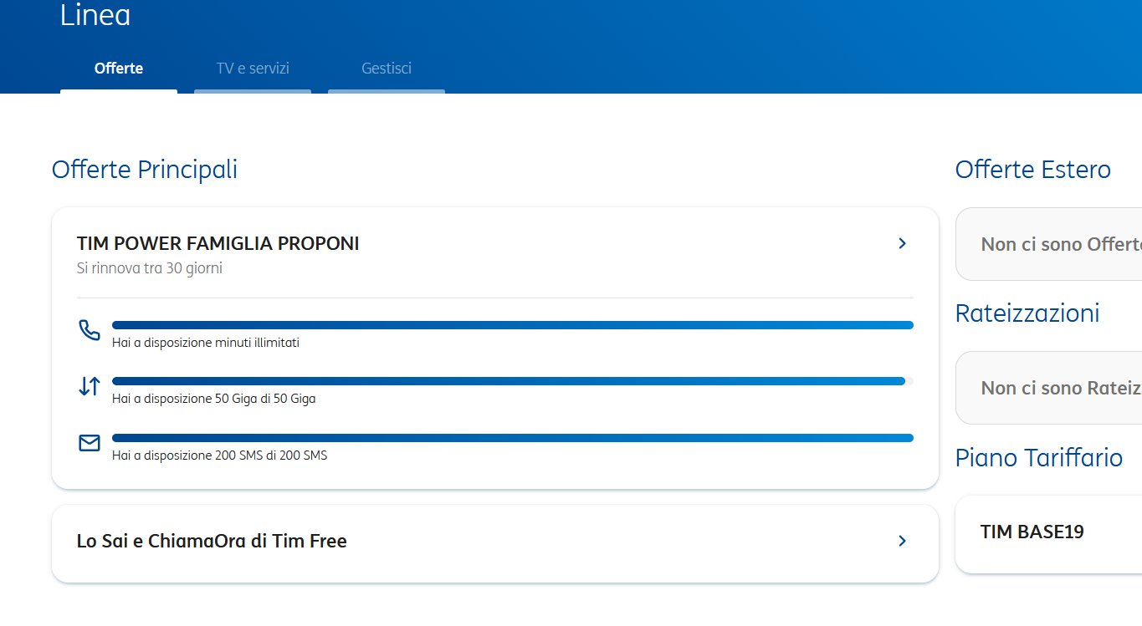Click the Offerte Principali section heading
Image resolution: width=1142 pixels, height=626 pixels.
coord(145,170)
